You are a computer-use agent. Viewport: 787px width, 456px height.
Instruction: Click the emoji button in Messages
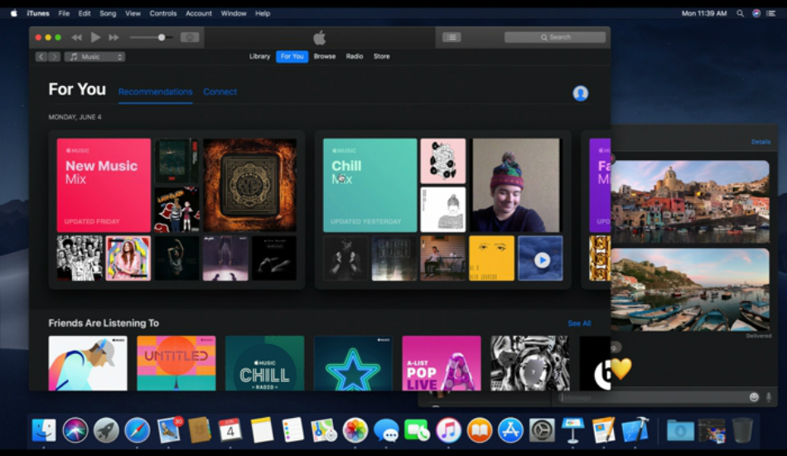tap(754, 397)
